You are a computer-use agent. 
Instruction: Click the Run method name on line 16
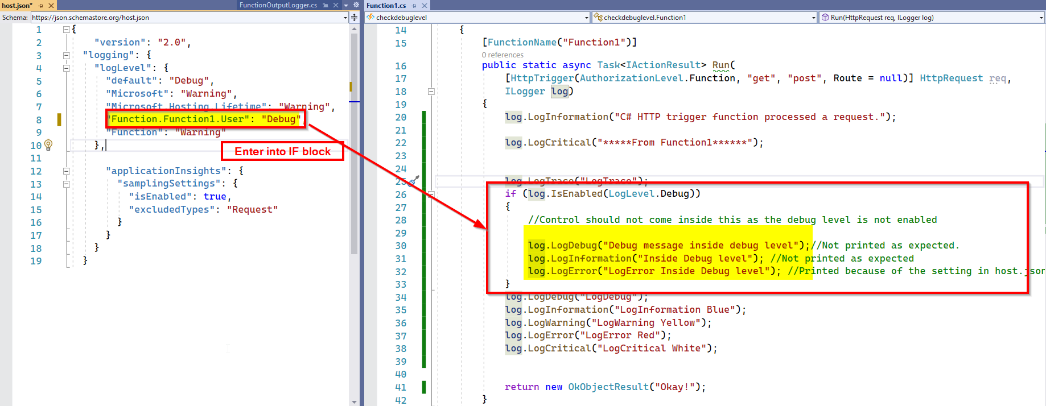[720, 65]
